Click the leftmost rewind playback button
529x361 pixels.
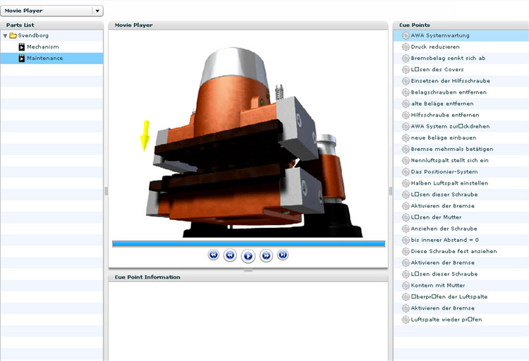coord(214,255)
